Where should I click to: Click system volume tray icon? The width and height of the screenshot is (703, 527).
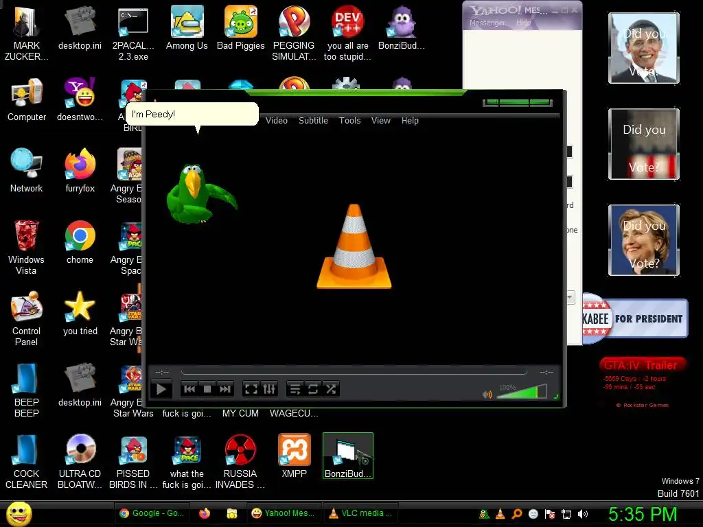[583, 514]
